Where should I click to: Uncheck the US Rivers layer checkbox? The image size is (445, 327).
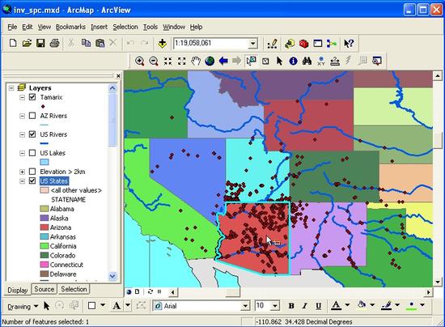pos(32,134)
